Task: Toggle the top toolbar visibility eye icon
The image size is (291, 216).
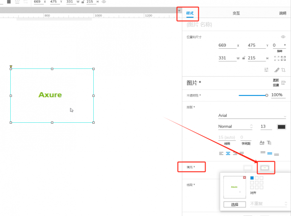Action: click(x=104, y=2)
